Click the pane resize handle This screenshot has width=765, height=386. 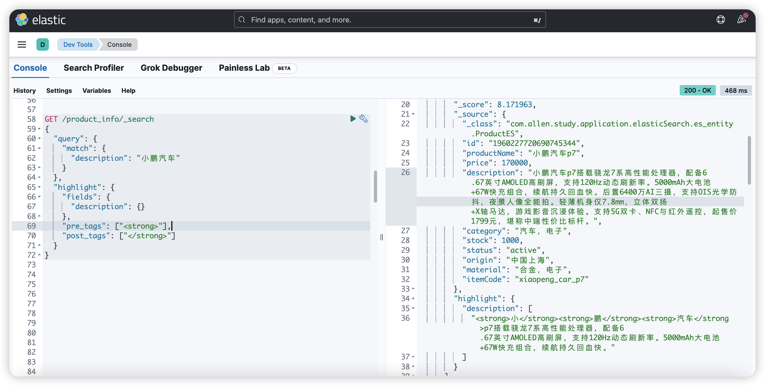(x=382, y=237)
